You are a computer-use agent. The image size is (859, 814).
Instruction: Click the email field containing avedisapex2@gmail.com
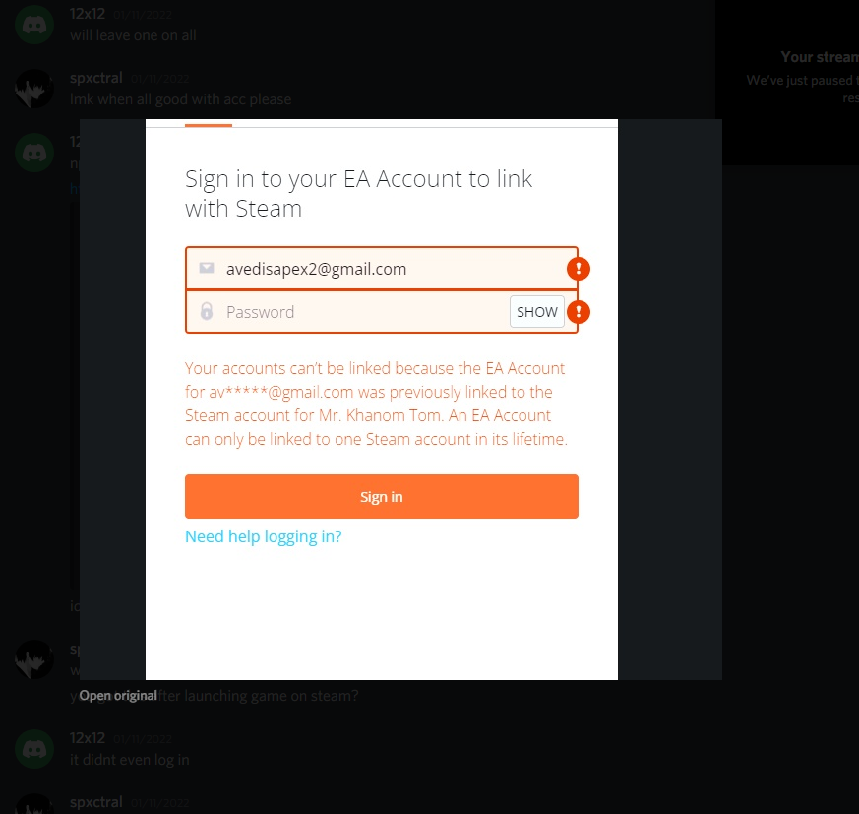point(382,269)
